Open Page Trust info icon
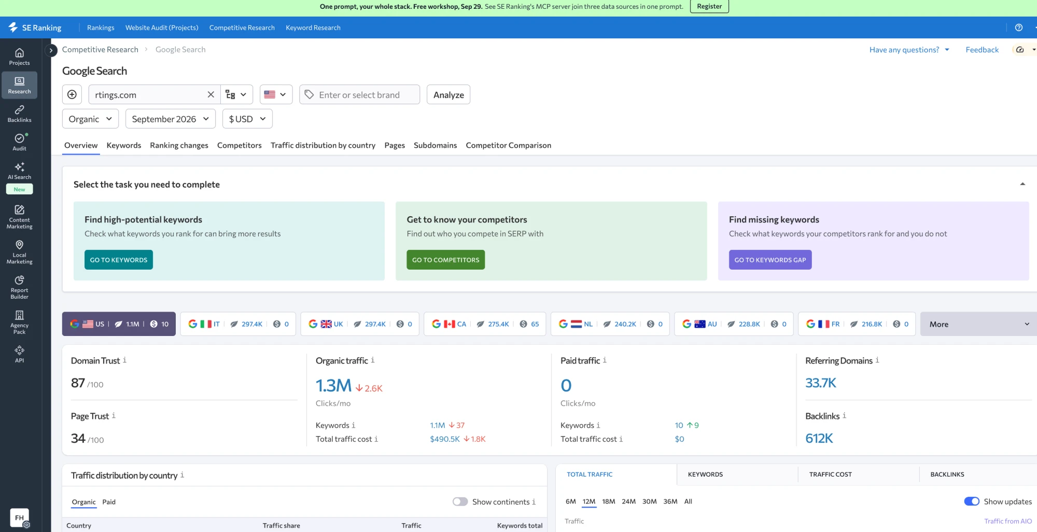Screen dimensions: 1037x532 (x=114, y=415)
